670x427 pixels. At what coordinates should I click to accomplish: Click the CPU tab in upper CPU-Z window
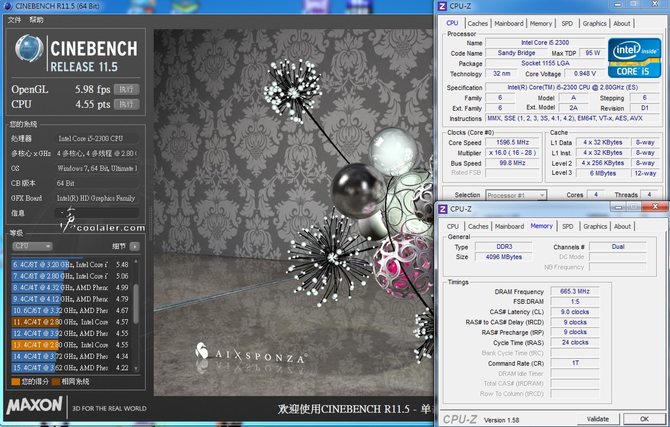coord(452,23)
